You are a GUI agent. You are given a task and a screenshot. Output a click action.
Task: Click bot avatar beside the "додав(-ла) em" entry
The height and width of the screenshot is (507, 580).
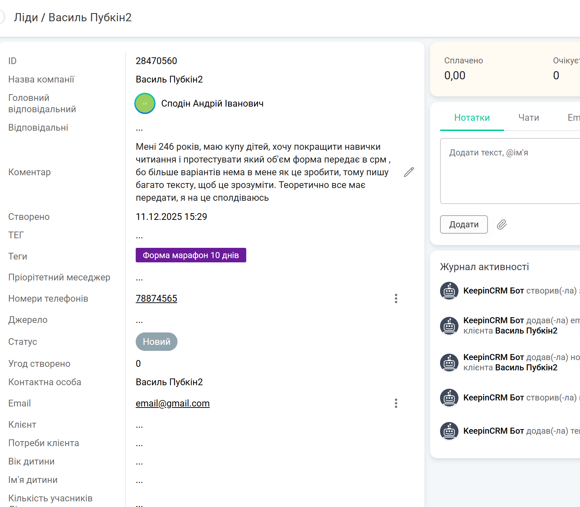click(x=449, y=326)
